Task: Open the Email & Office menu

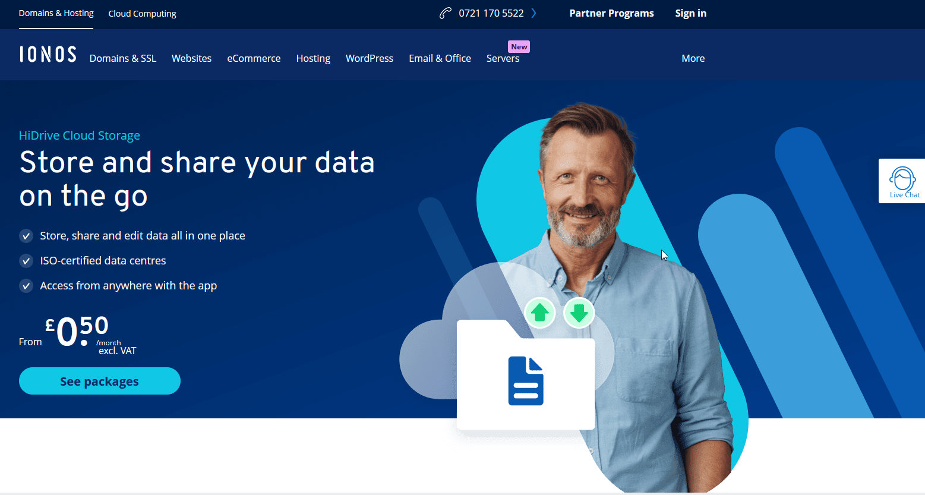Action: coord(440,58)
